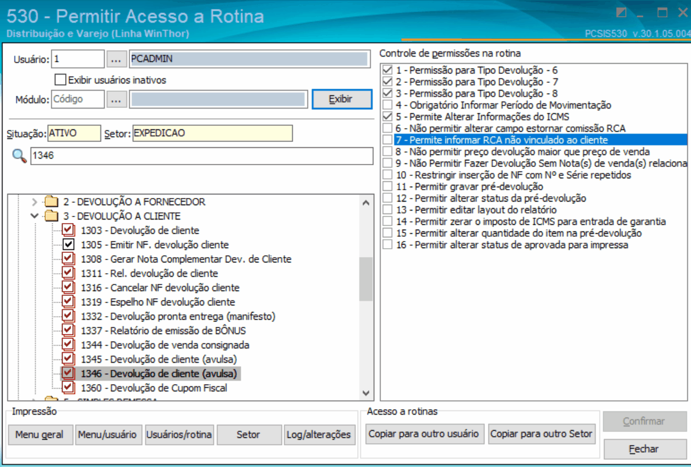
Task: Click the routine tree scroll-down arrow
Action: click(x=366, y=392)
